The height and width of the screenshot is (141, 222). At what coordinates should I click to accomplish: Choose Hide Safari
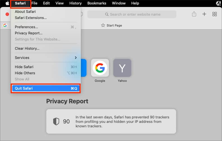coord(46,67)
